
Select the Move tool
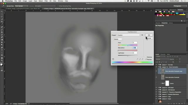pyautogui.click(x=2, y=12)
